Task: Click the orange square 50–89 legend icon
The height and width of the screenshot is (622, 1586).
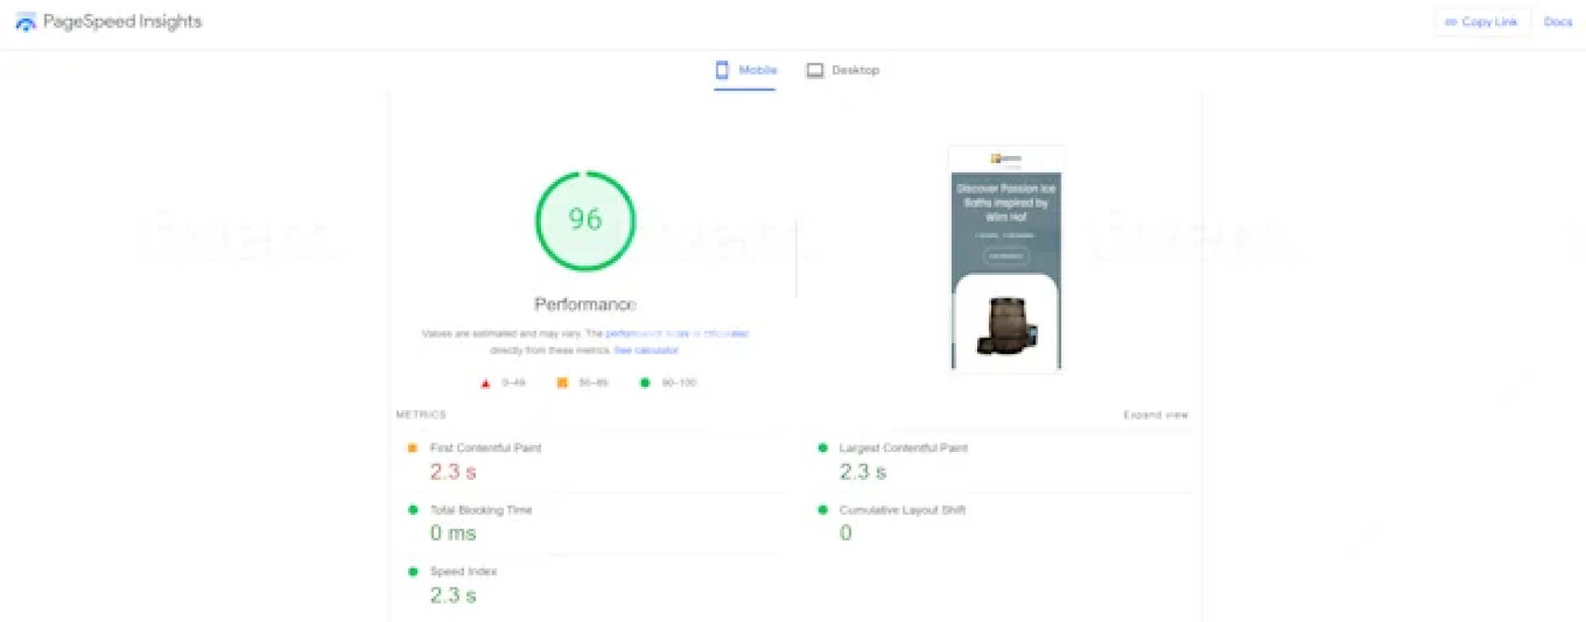Action: [x=563, y=383]
